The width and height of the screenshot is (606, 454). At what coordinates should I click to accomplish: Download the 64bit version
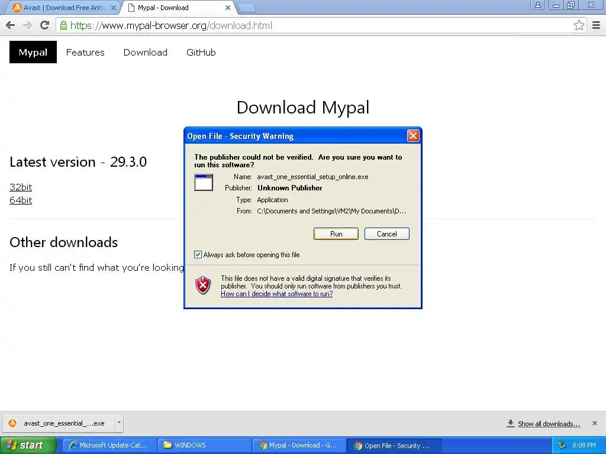[x=21, y=200]
